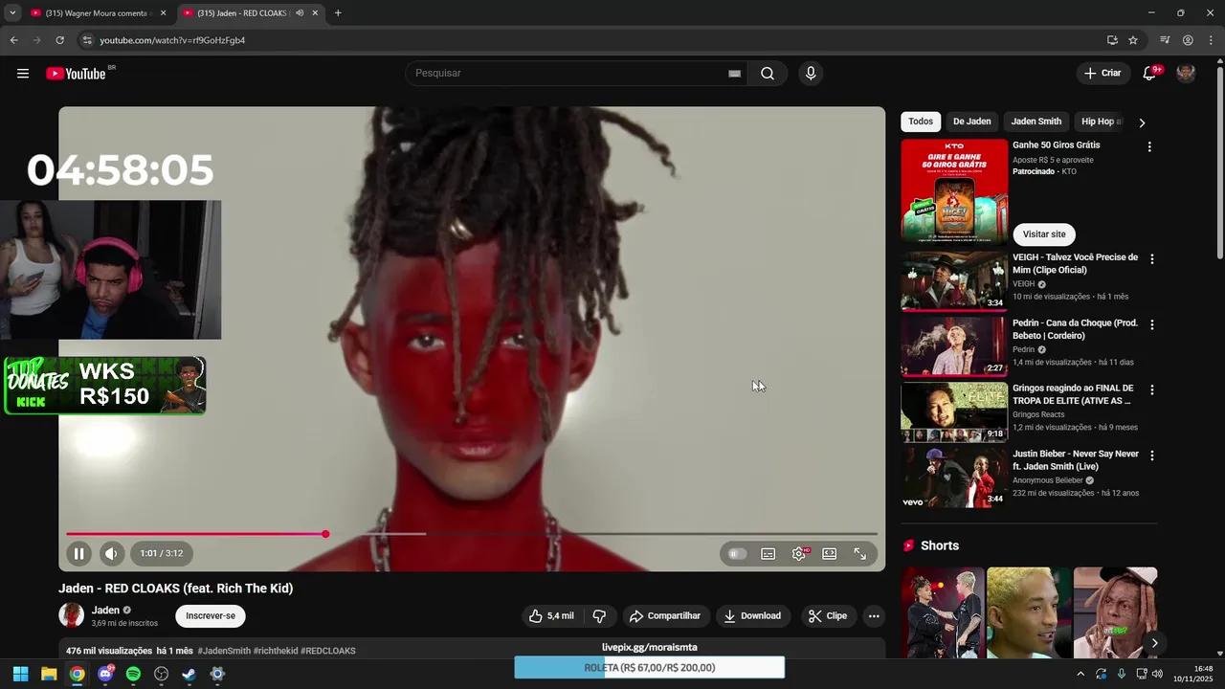Open VEIGH Talvez Você Precise thumbnail

pos(954,281)
